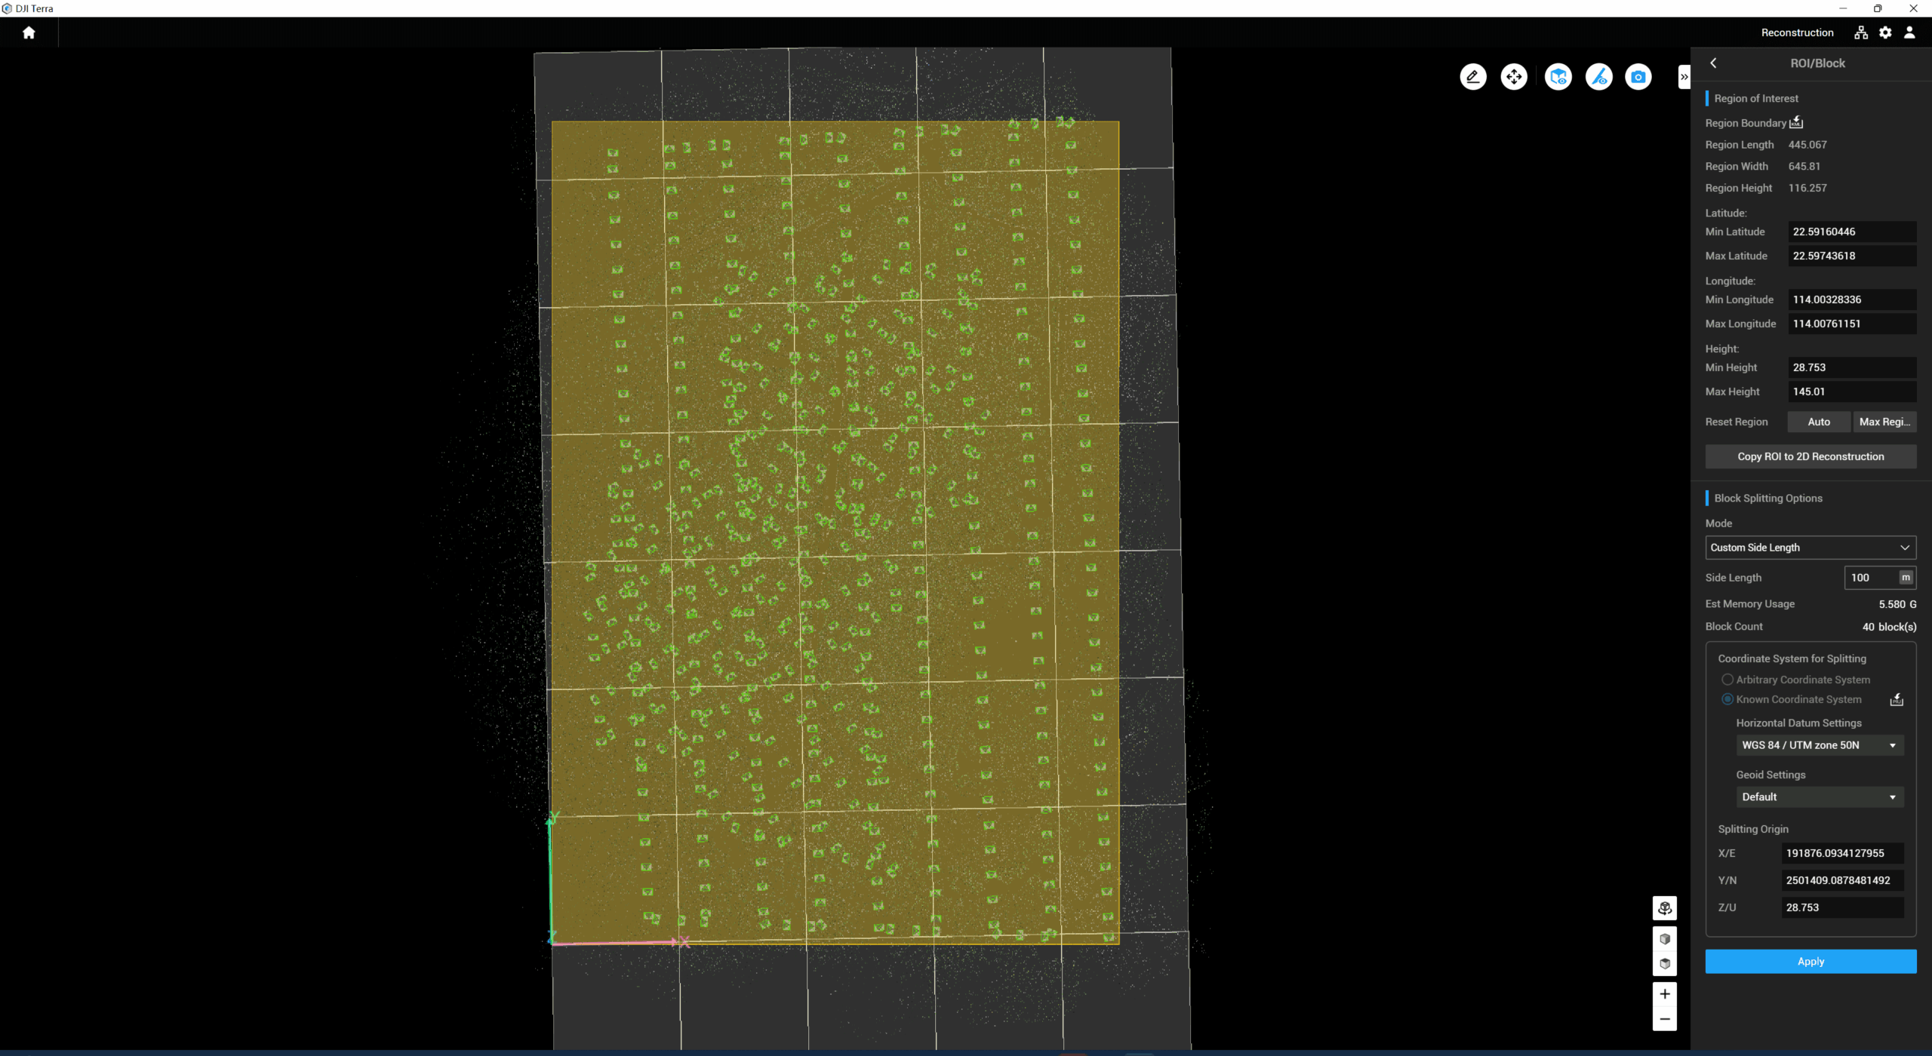1932x1056 pixels.
Task: Collapse side panel with double-chevron
Action: pos(1684,77)
